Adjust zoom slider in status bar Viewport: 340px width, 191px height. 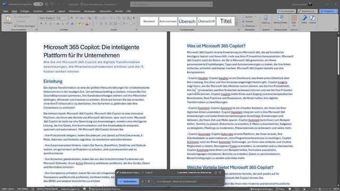pos(320,189)
